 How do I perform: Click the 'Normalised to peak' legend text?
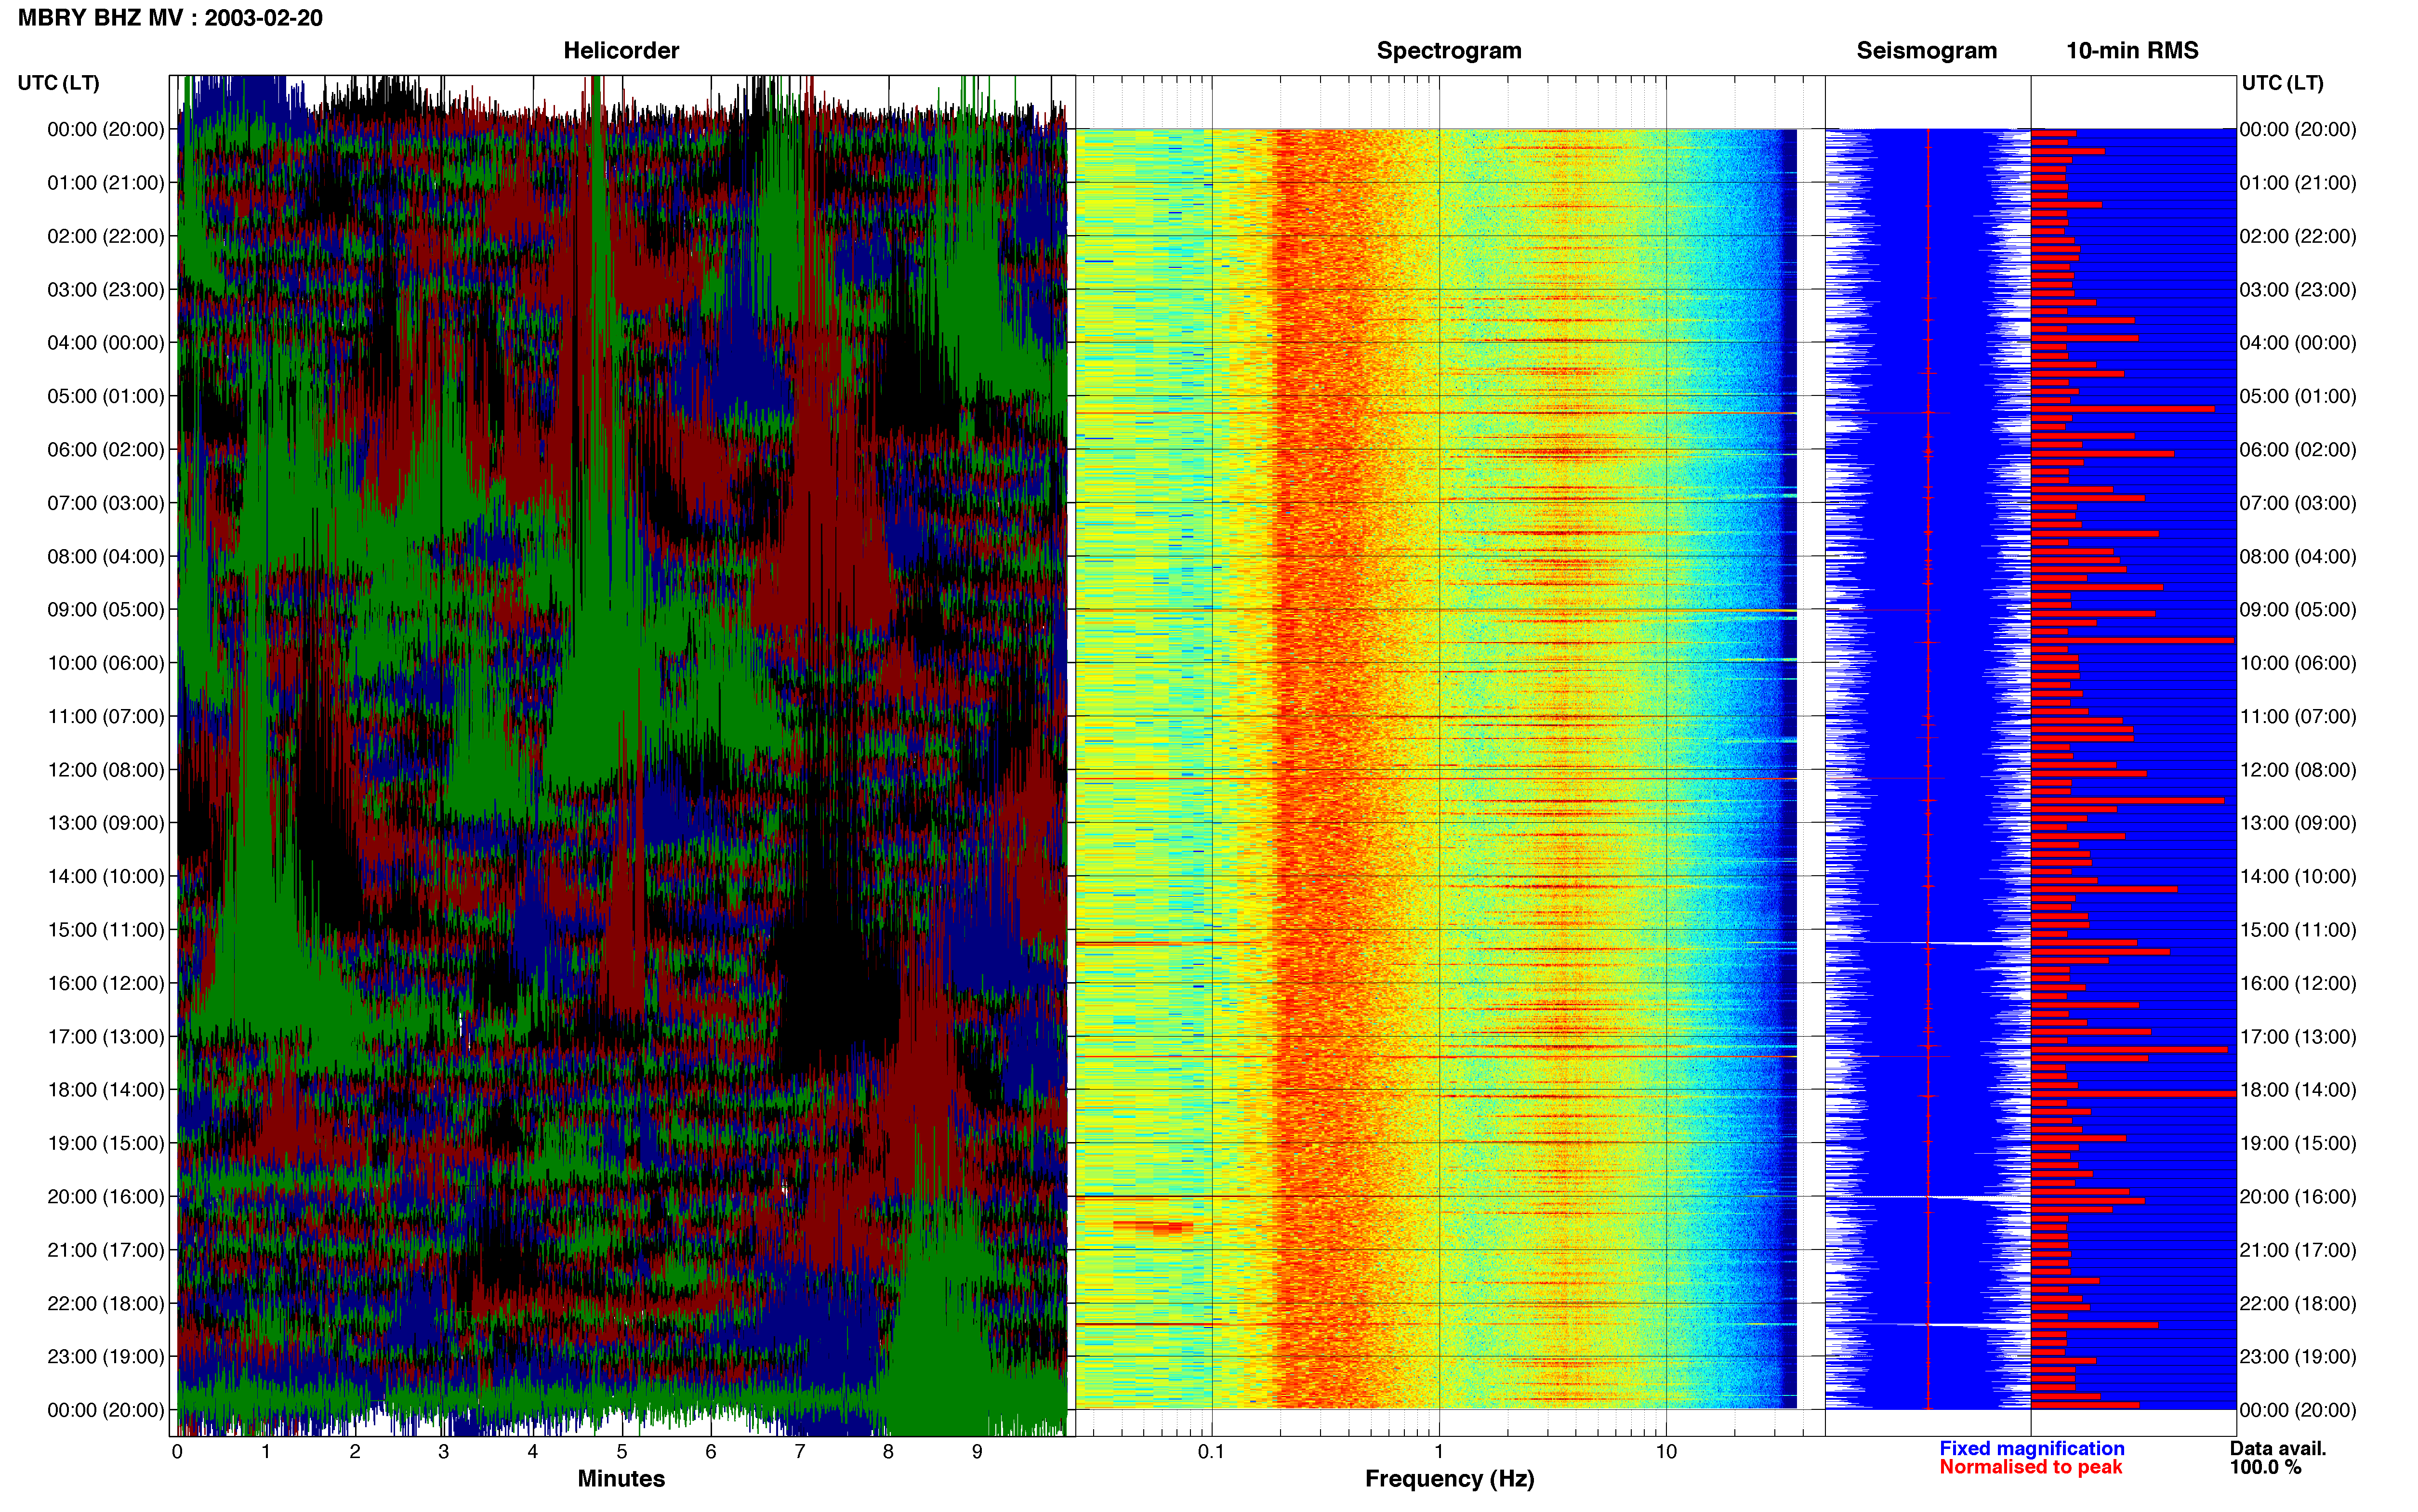[2030, 1468]
